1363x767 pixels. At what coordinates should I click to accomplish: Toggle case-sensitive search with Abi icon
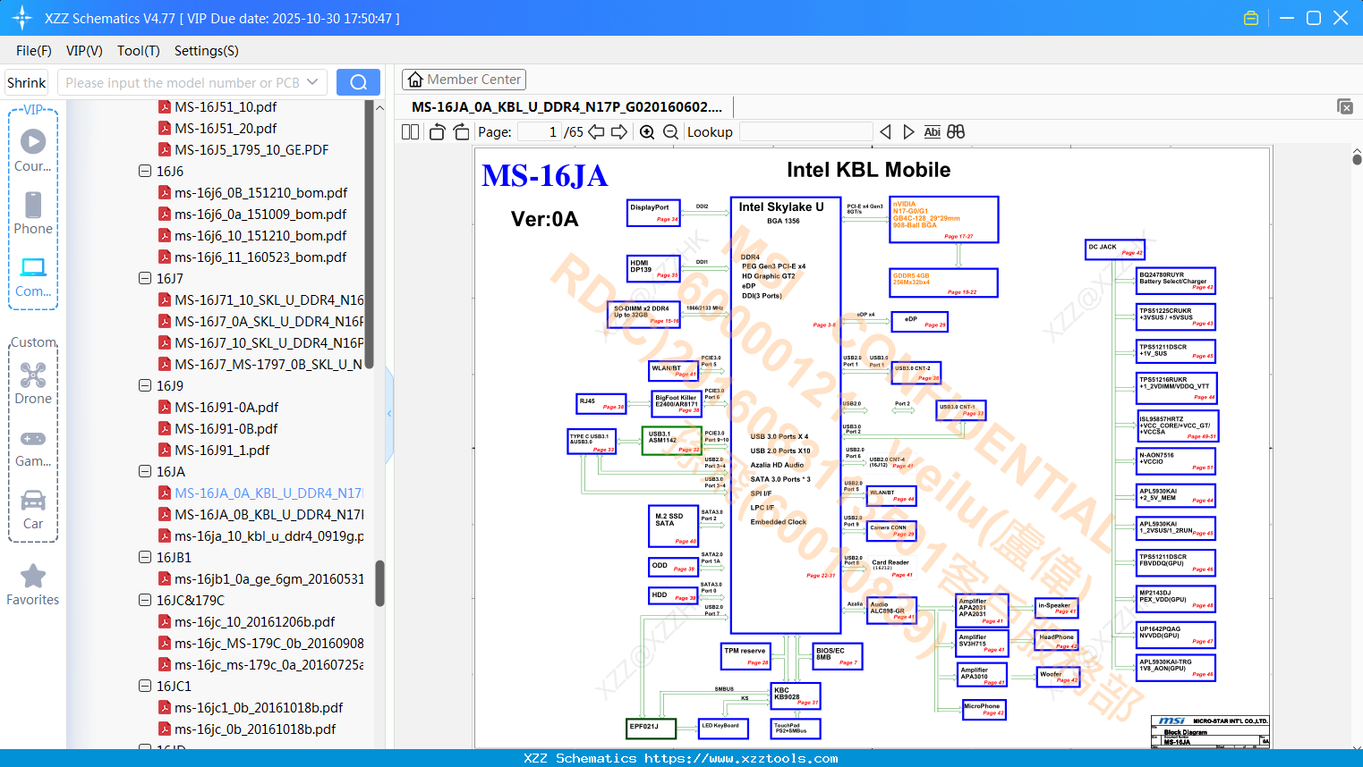(932, 131)
